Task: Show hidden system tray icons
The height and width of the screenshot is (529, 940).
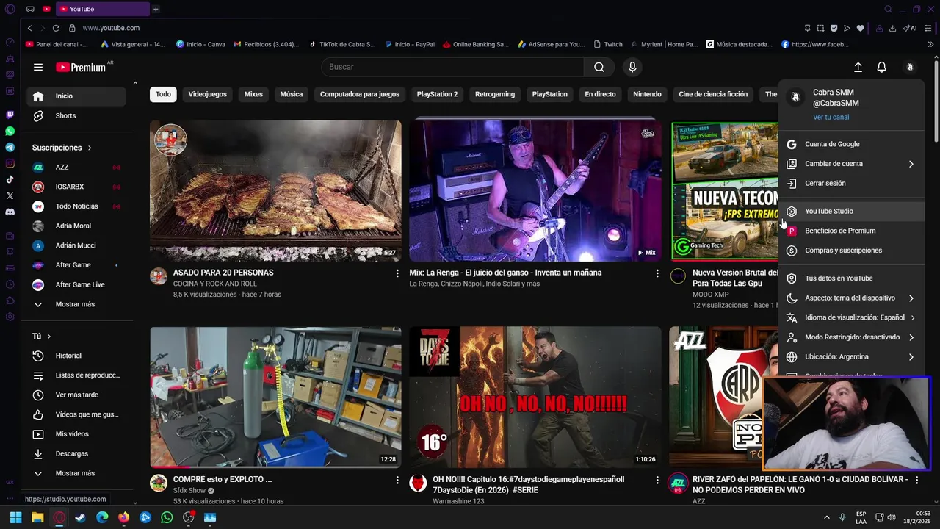Action: (x=826, y=517)
